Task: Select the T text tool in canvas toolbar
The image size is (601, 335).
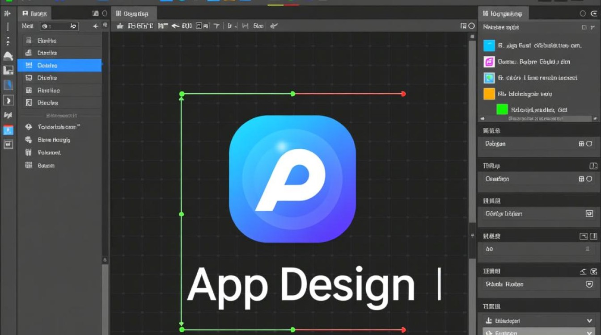Action: pyautogui.click(x=216, y=26)
